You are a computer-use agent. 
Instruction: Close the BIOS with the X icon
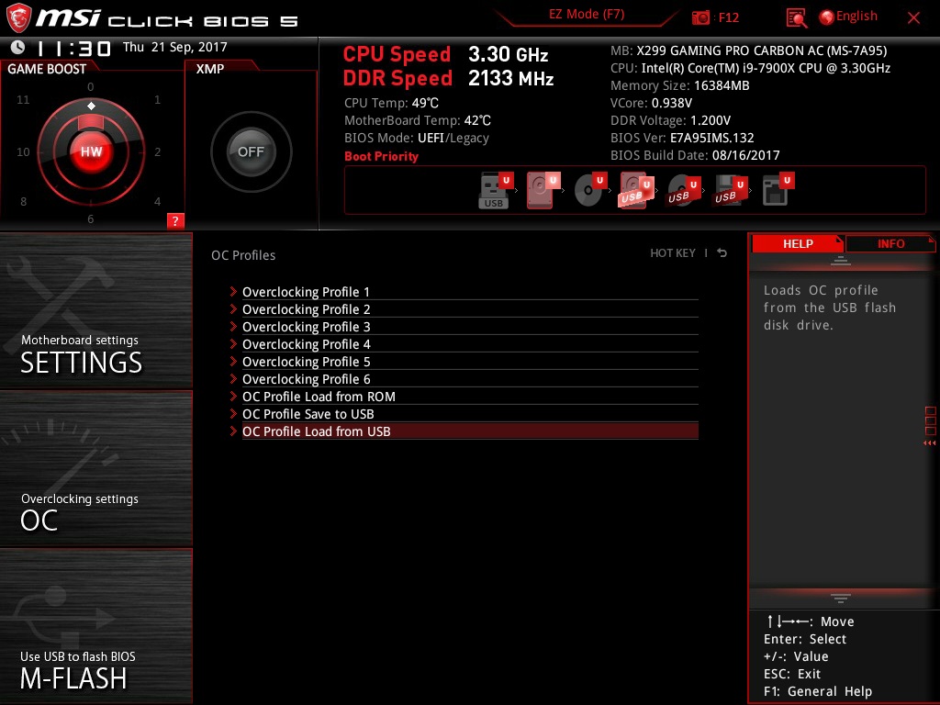[x=913, y=18]
